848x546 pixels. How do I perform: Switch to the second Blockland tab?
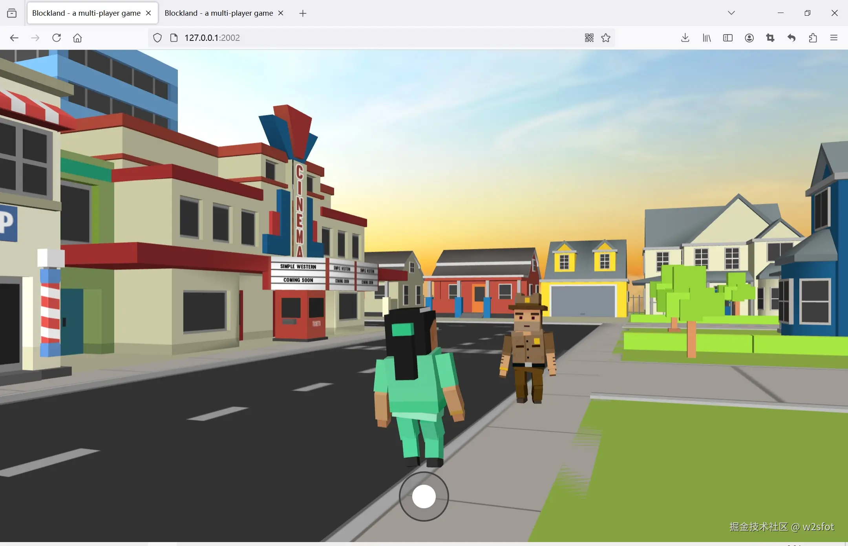(x=219, y=13)
